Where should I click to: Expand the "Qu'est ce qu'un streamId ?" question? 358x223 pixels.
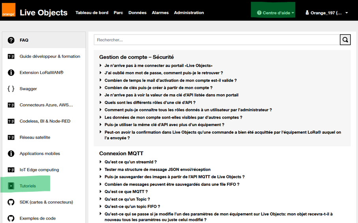(x=131, y=162)
